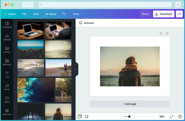Screen dimensions: 185x121
Task: Pick the laptop with coffee cup photo
Action: (30, 30)
